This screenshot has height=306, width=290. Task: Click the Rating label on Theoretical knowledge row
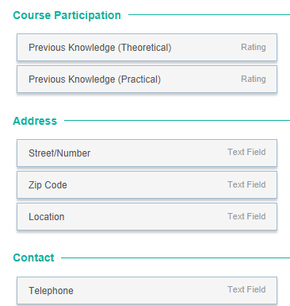(x=254, y=47)
